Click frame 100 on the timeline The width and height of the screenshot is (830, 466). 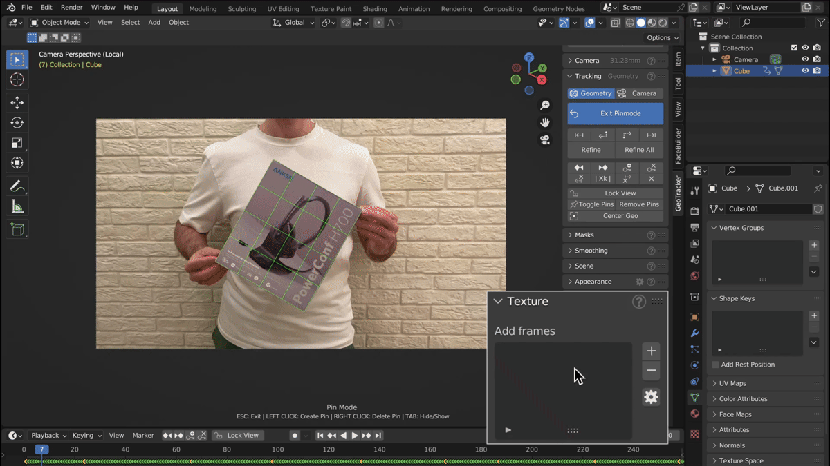click(x=277, y=449)
